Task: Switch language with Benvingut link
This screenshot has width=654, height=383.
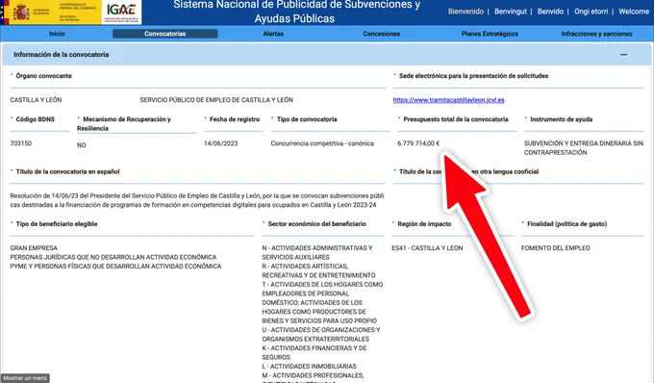Action: (511, 12)
